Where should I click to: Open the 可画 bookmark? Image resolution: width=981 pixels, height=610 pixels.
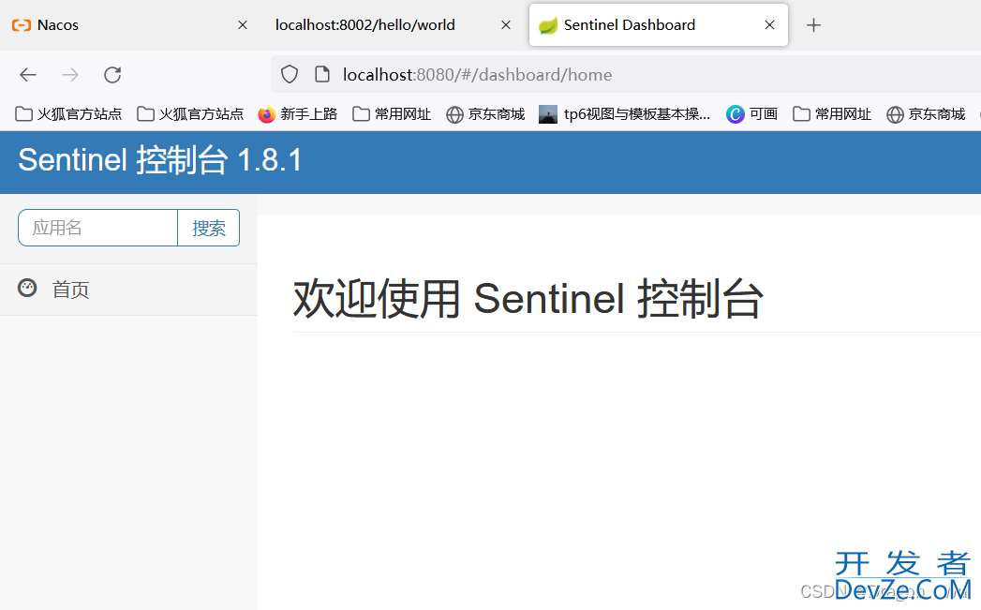point(752,114)
